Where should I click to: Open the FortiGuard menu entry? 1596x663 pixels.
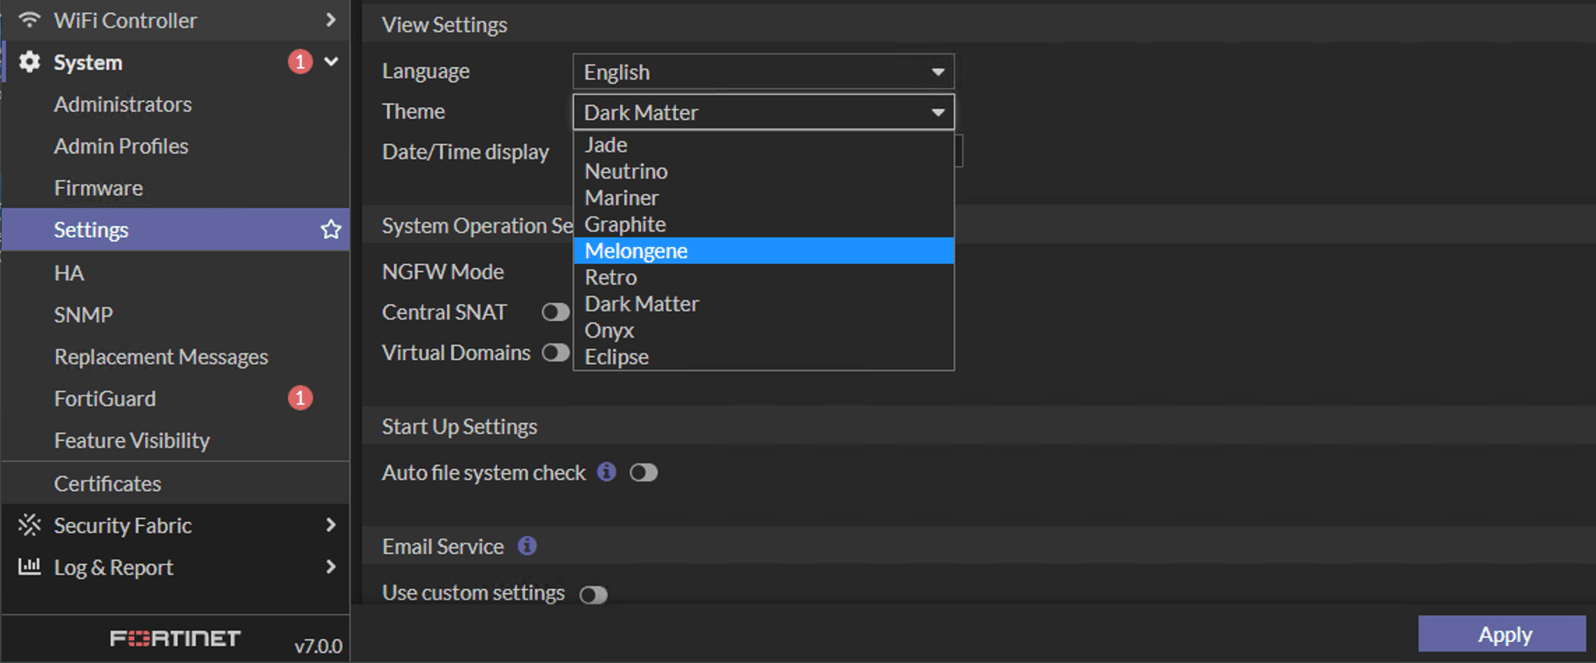click(105, 398)
